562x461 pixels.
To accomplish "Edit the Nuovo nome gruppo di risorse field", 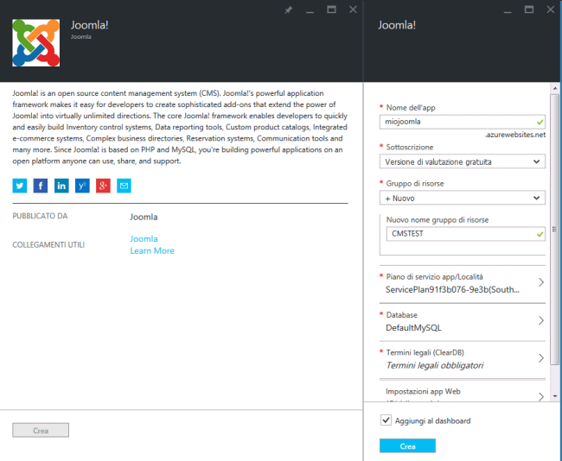I will (x=465, y=234).
